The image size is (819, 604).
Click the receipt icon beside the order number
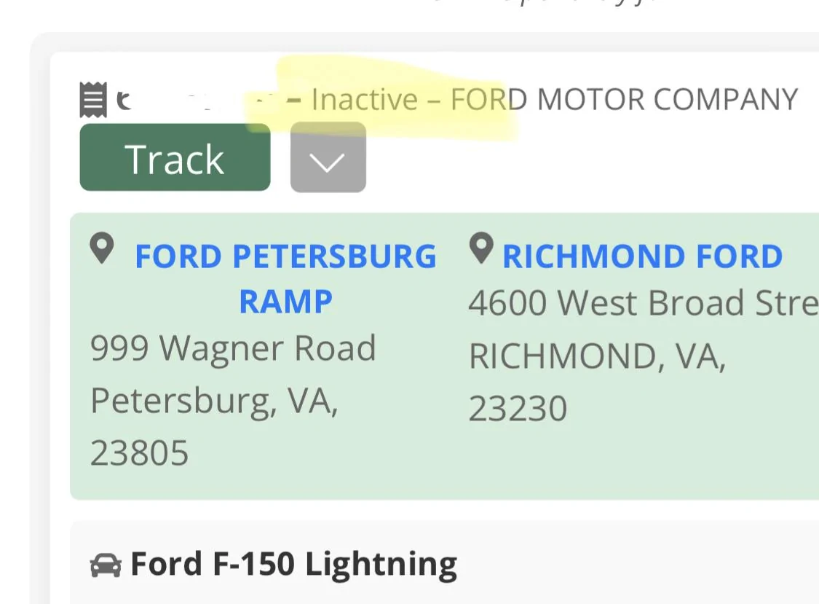(92, 100)
